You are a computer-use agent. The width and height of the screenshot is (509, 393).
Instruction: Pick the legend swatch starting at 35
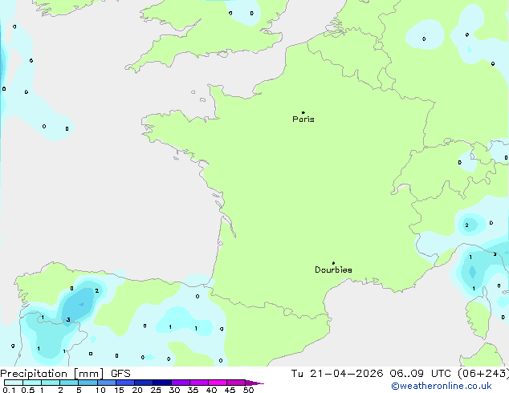(199, 383)
